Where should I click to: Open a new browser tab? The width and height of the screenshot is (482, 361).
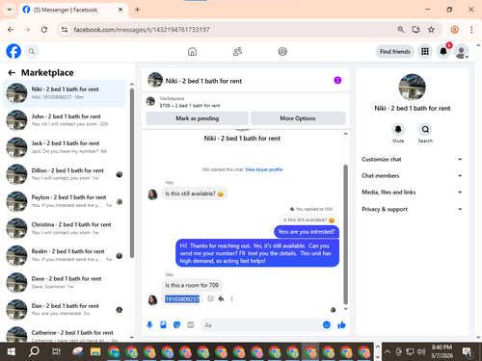tap(137, 10)
